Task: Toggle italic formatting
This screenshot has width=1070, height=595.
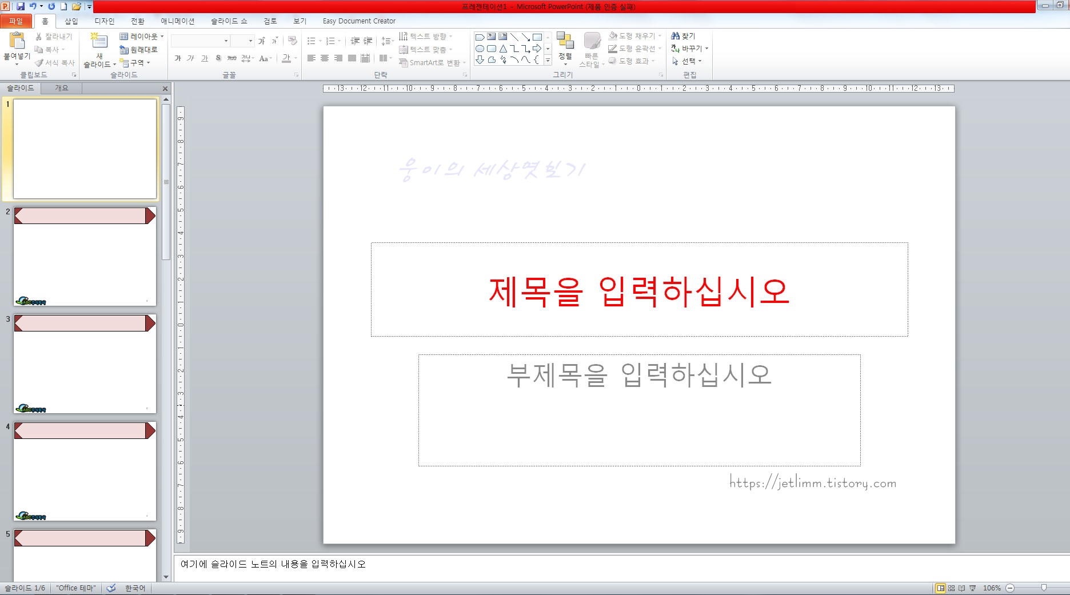Action: (191, 58)
